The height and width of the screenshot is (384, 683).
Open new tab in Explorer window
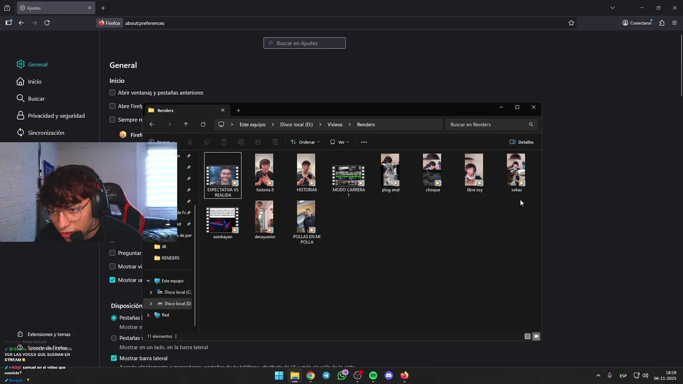pos(239,110)
